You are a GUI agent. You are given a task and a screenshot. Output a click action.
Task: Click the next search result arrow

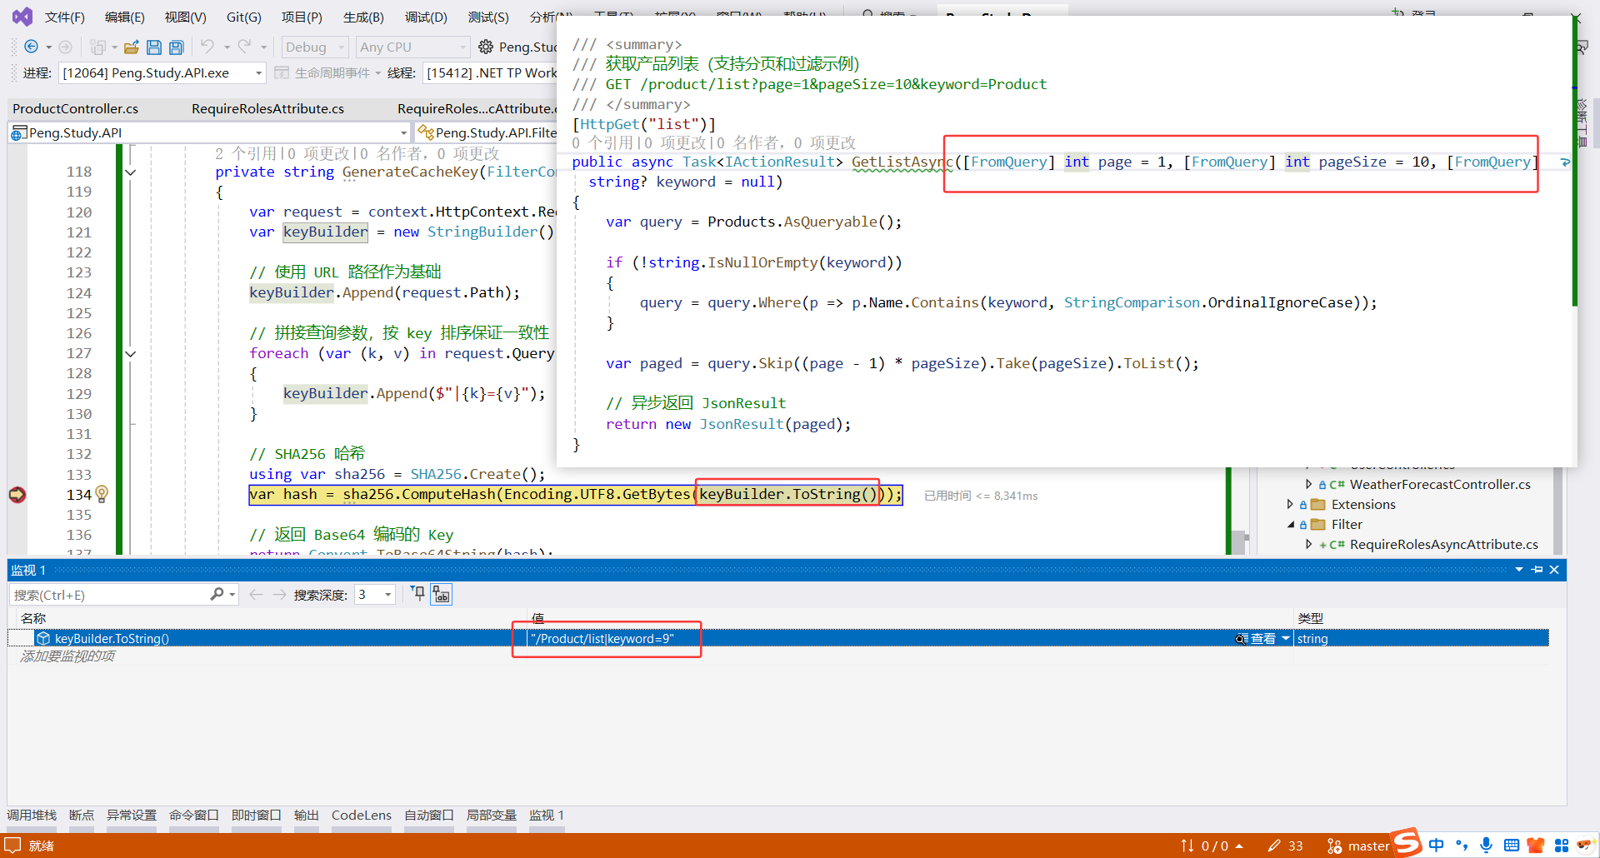click(280, 594)
